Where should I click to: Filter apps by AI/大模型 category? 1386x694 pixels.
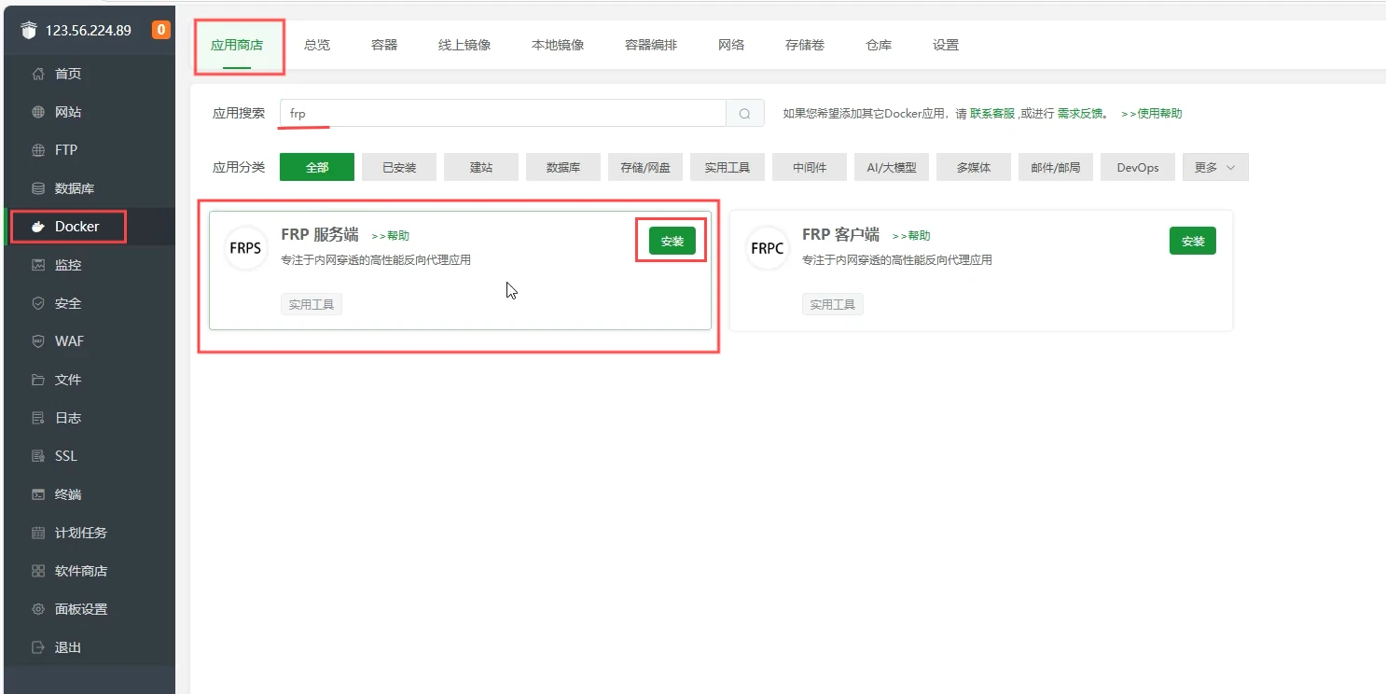(x=891, y=168)
